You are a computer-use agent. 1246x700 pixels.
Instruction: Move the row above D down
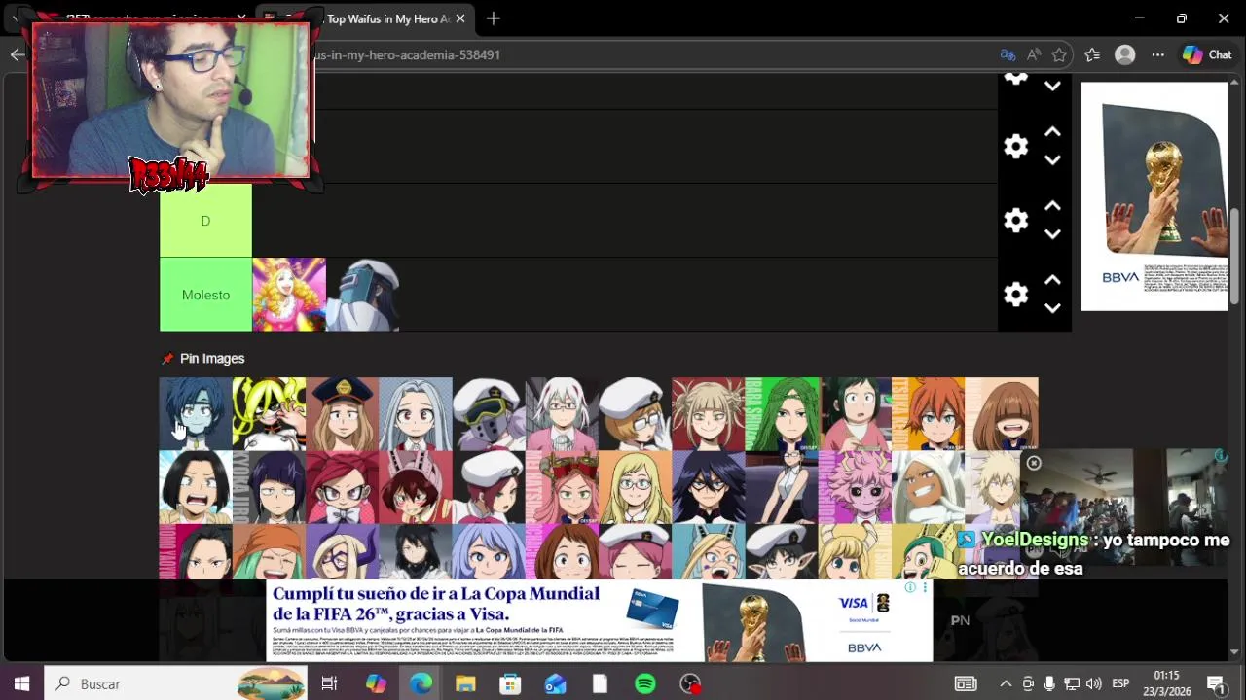(1052, 160)
